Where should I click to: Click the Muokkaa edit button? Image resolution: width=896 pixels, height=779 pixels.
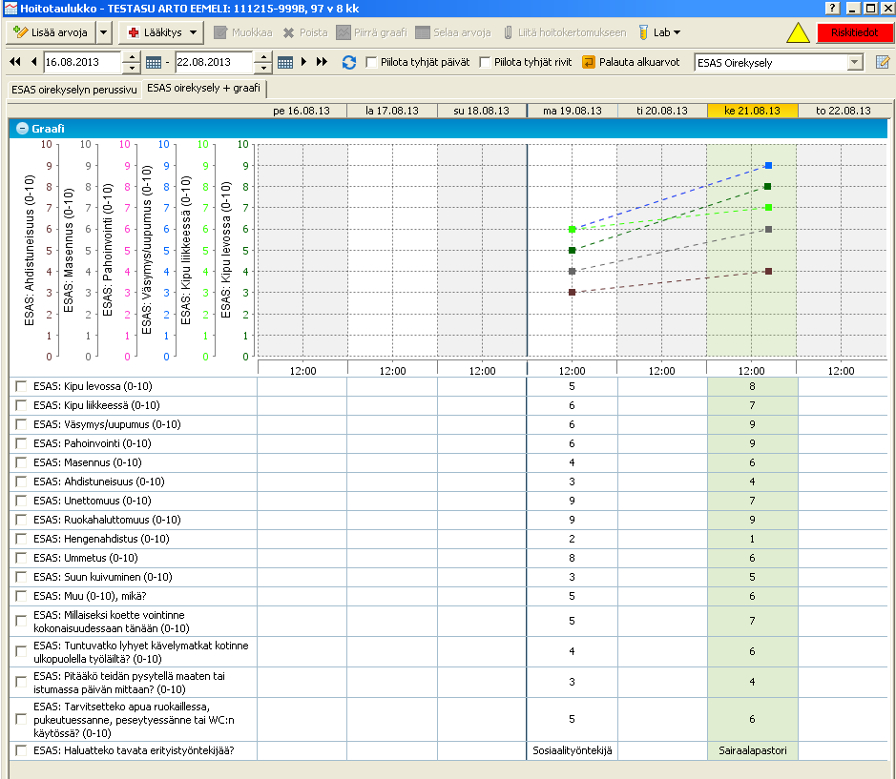click(243, 32)
